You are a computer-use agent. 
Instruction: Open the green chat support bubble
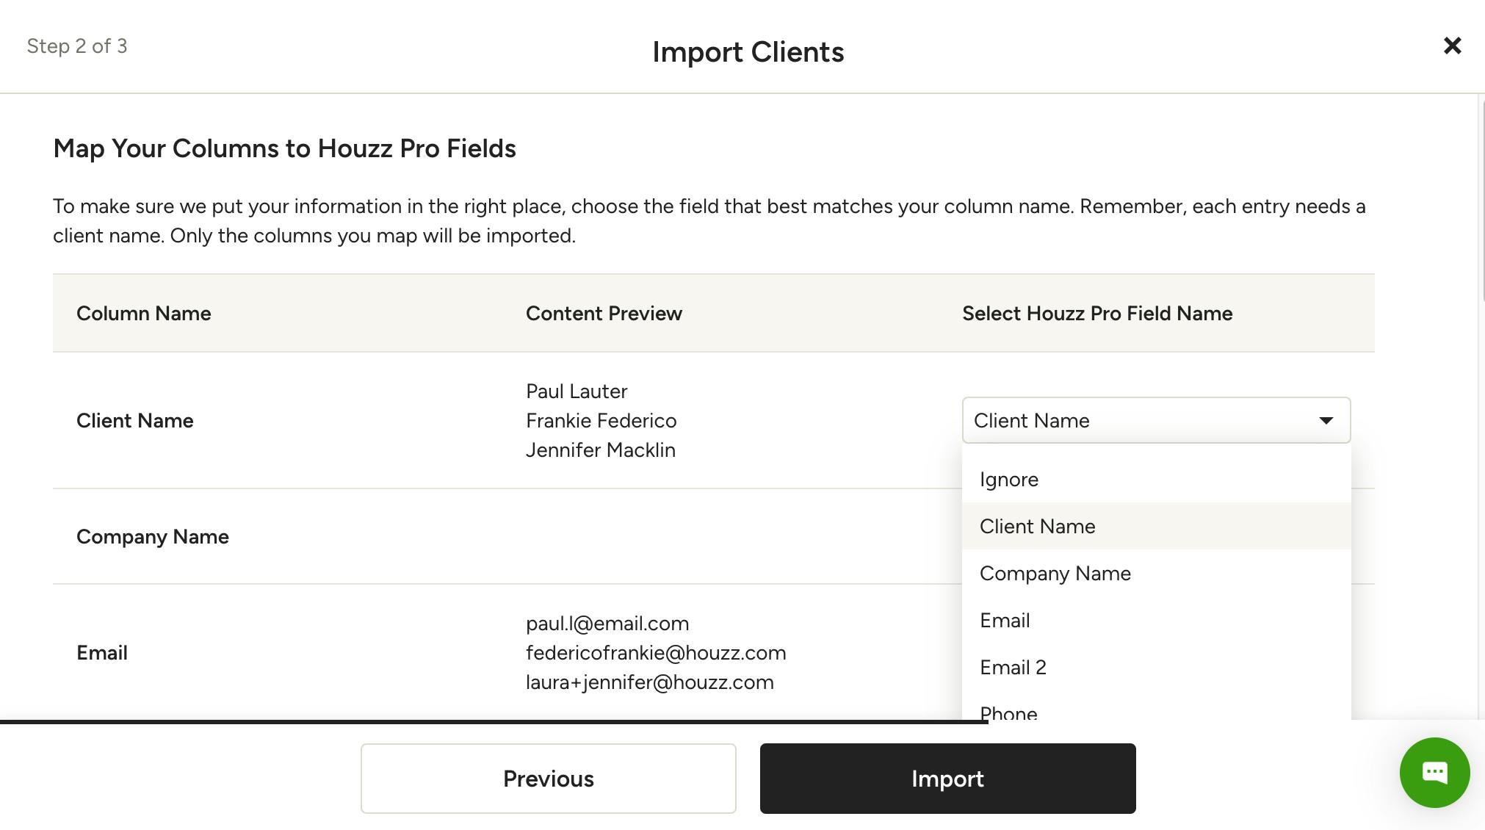click(x=1434, y=772)
